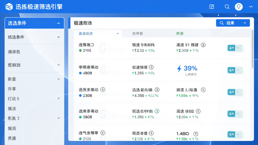Screen dimensions: 258x145
Task: Click the magnifier search icon in header
Action: click(x=227, y=7)
